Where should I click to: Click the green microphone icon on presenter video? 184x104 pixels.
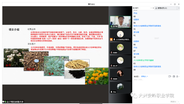pyautogui.click(x=111, y=26)
